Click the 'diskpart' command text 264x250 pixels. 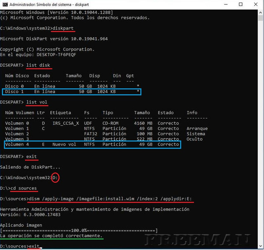[x=63, y=28]
